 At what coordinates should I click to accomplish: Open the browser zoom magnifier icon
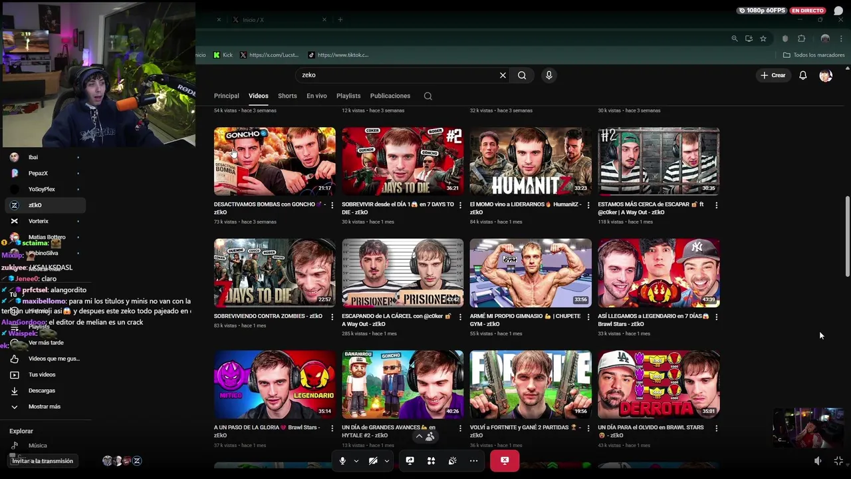coord(735,39)
